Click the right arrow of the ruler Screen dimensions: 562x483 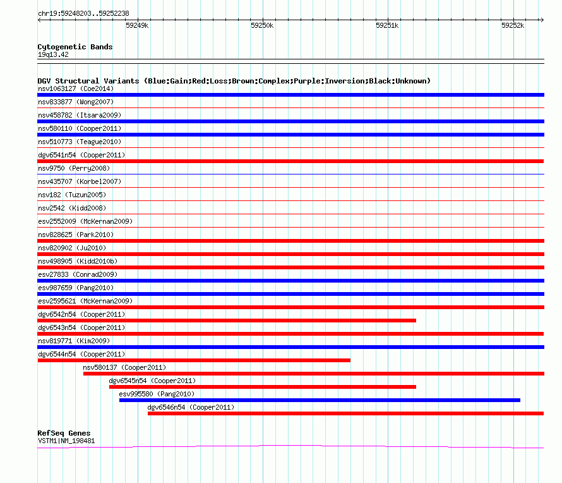(x=542, y=20)
